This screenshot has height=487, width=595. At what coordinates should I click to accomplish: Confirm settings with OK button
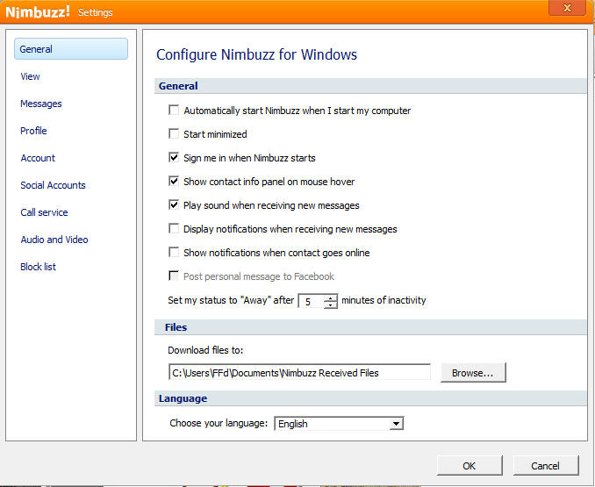tap(470, 466)
